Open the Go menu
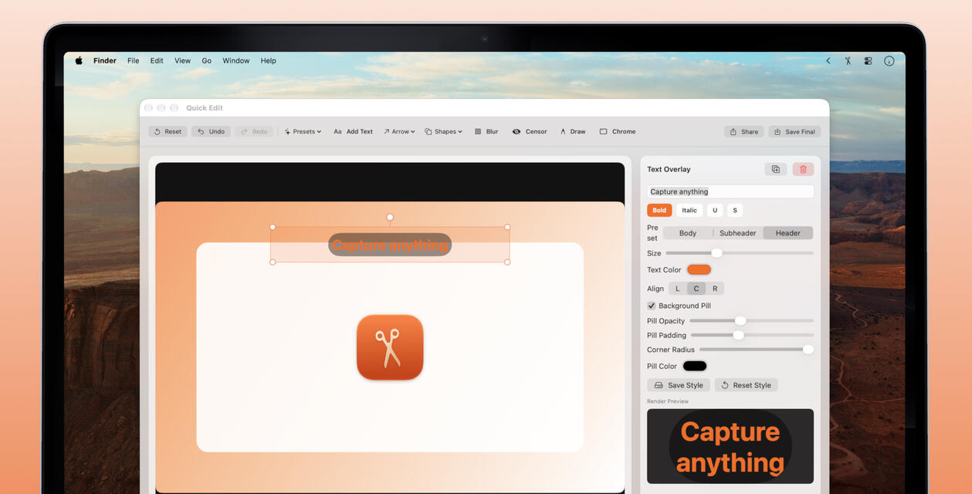Viewport: 972px width, 494px height. pos(206,61)
